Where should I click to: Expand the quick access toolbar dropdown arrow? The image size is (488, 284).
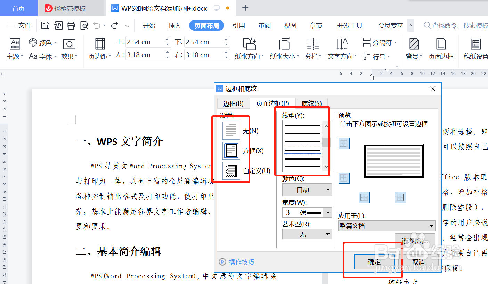coord(128,25)
